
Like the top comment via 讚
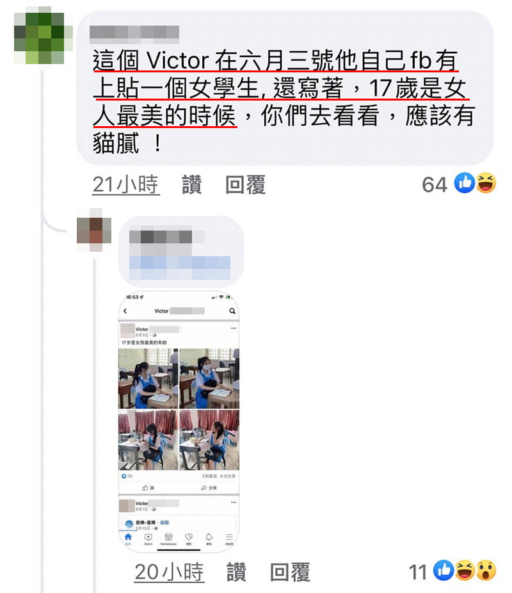[191, 184]
